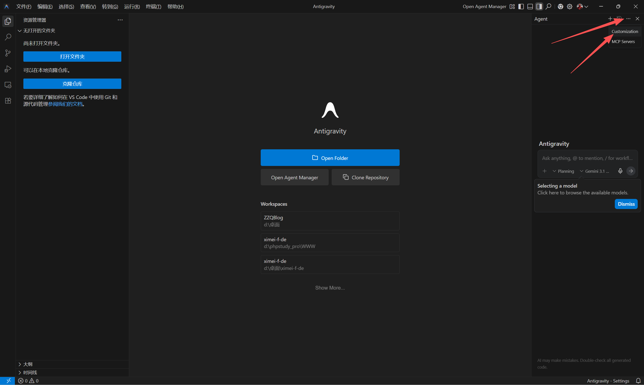Open the Gemini 3.1 model selector
This screenshot has width=644, height=385.
tap(594, 171)
